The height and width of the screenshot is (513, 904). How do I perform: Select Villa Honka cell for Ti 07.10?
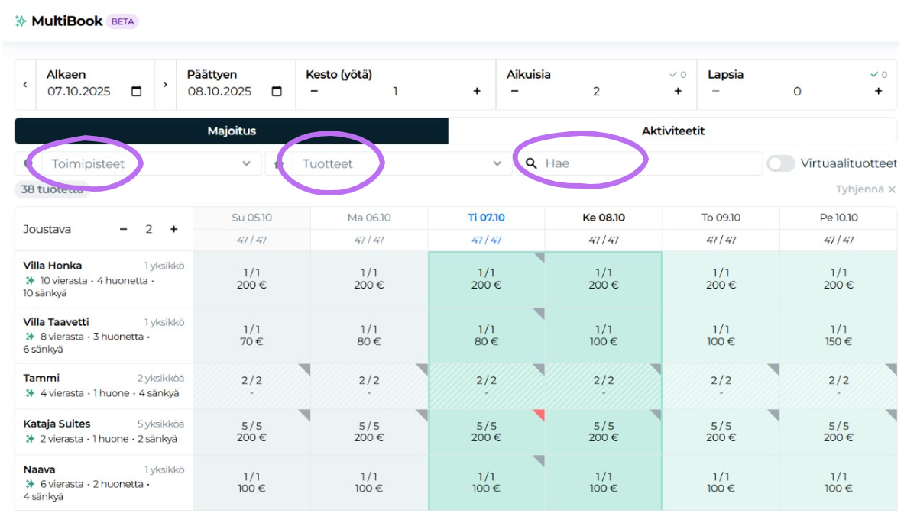487,279
